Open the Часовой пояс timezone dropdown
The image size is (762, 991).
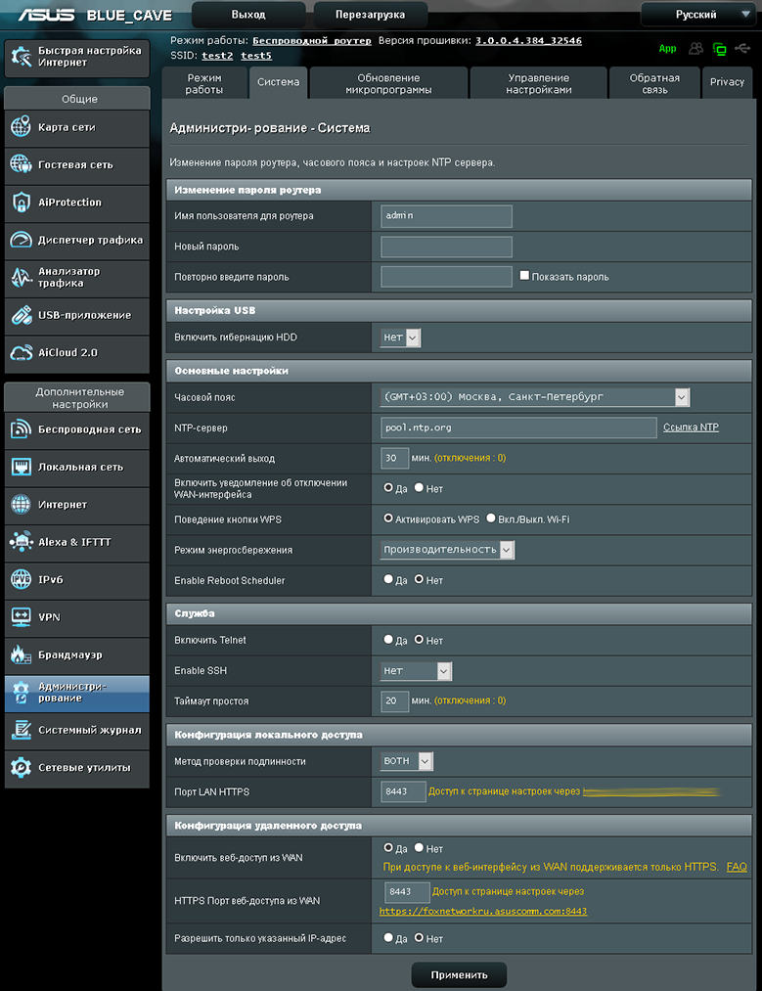click(x=535, y=397)
